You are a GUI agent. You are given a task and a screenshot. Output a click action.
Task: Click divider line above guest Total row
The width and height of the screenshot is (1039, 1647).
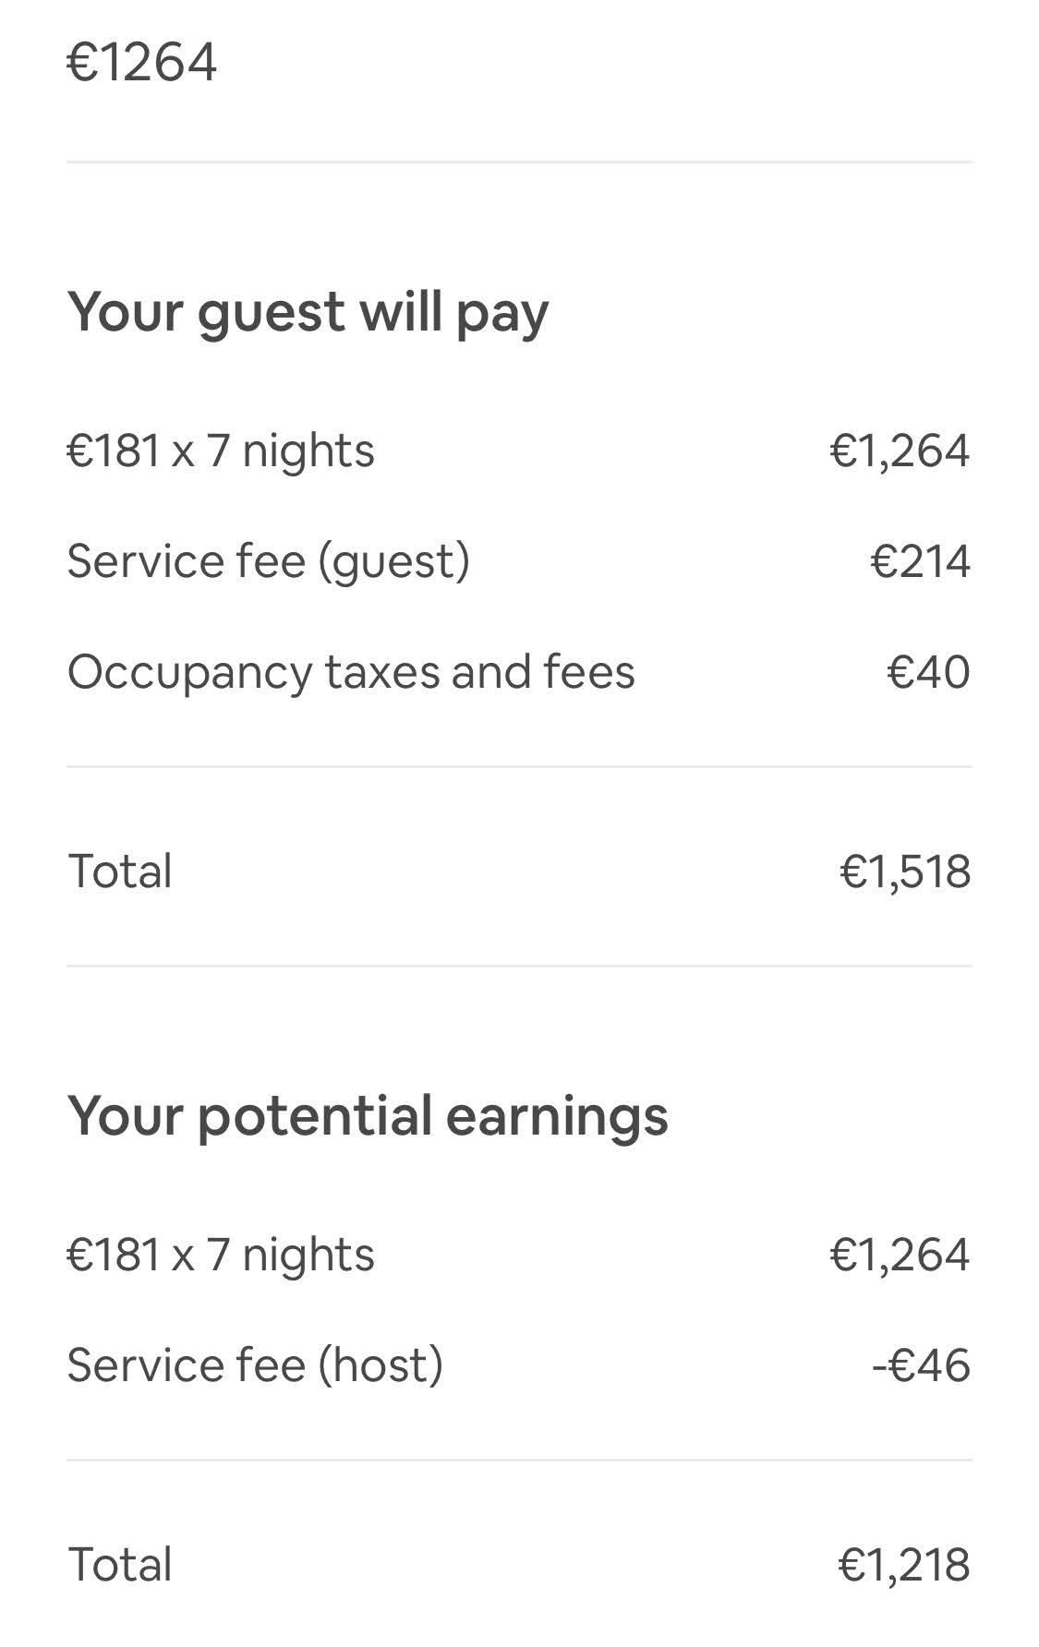click(x=519, y=766)
